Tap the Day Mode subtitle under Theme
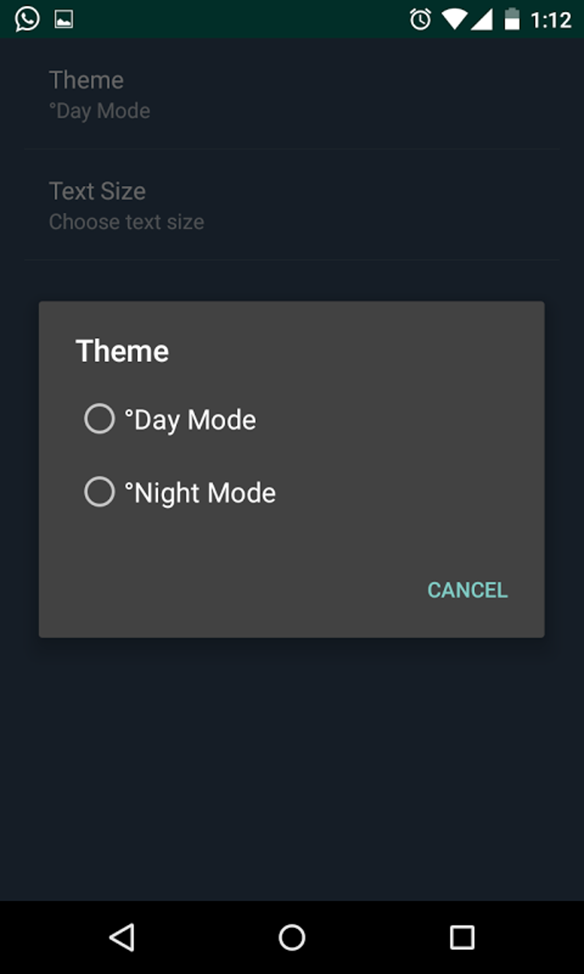The height and width of the screenshot is (974, 584). [100, 111]
